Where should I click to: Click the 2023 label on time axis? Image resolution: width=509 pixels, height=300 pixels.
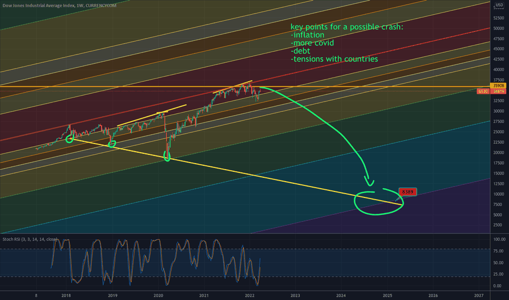coord(295,296)
